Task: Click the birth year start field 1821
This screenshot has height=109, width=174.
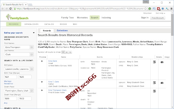Action: click(x=10, y=77)
